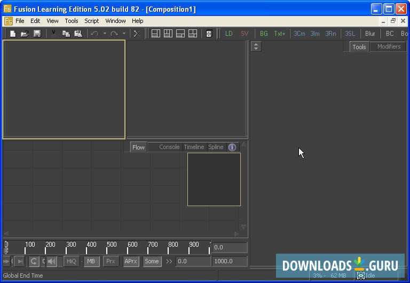Viewport: 410px width, 283px height.
Task: Click the tools panel expand/collapse arrows
Action: (256, 46)
